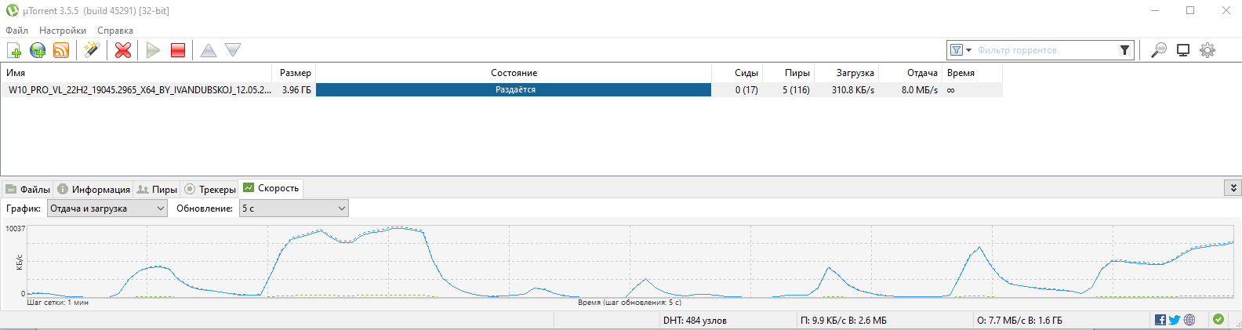
Task: Switch to the Пиры tab
Action: tap(157, 189)
